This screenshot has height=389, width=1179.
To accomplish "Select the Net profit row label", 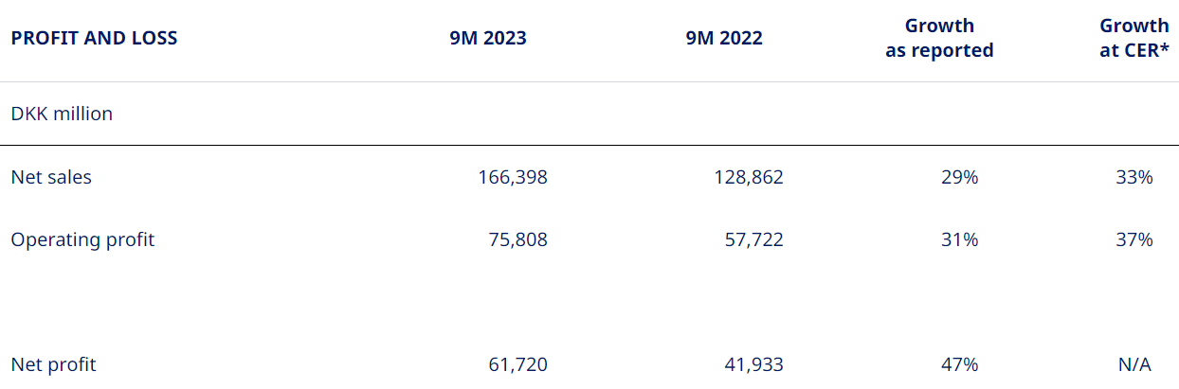I will pos(53,364).
